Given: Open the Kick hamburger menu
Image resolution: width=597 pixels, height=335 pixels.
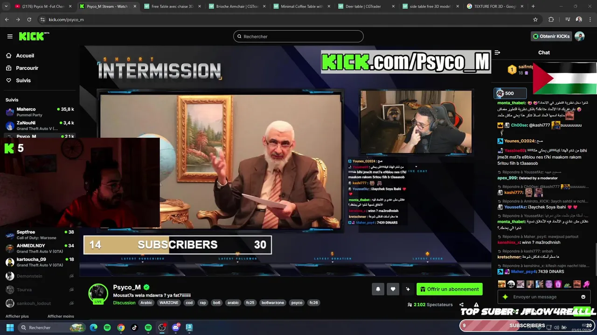Looking at the screenshot, I should pyautogui.click(x=10, y=36).
